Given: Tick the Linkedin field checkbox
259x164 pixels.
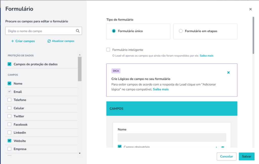Looking at the screenshot, I should click(10, 133).
